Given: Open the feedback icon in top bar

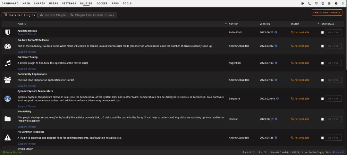Looking at the screenshot, I should point(316,3).
